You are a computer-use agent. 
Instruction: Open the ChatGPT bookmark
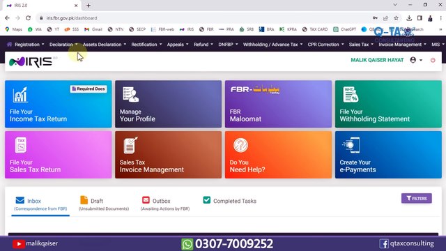click(x=345, y=29)
